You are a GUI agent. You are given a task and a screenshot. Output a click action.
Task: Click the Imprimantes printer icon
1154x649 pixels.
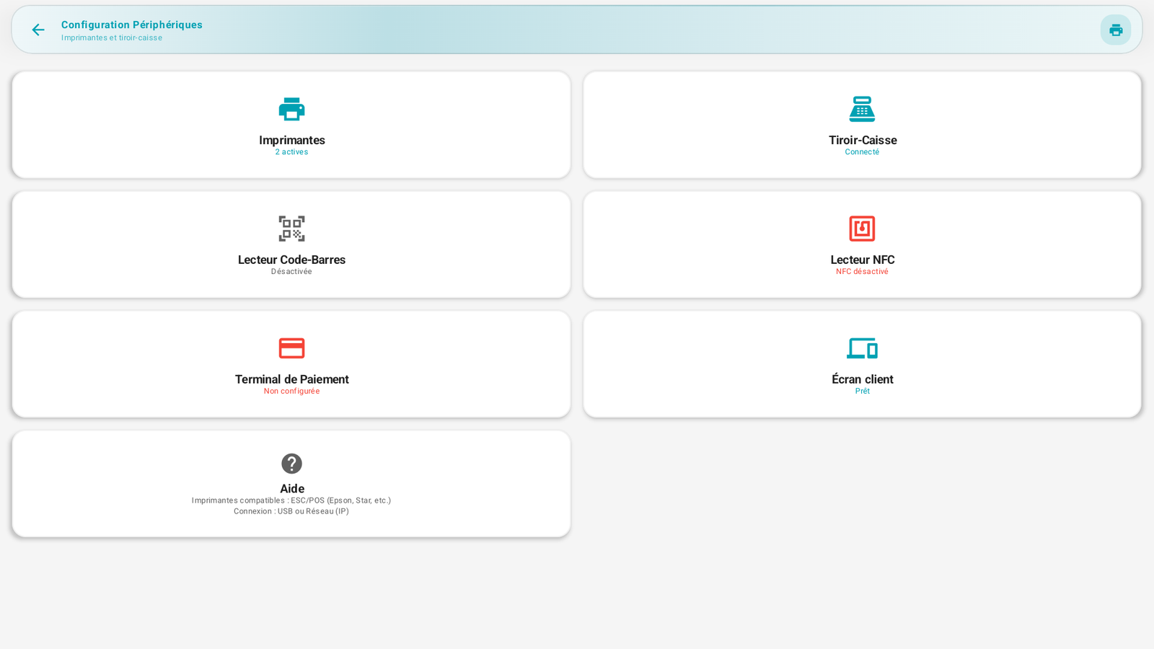pyautogui.click(x=291, y=109)
